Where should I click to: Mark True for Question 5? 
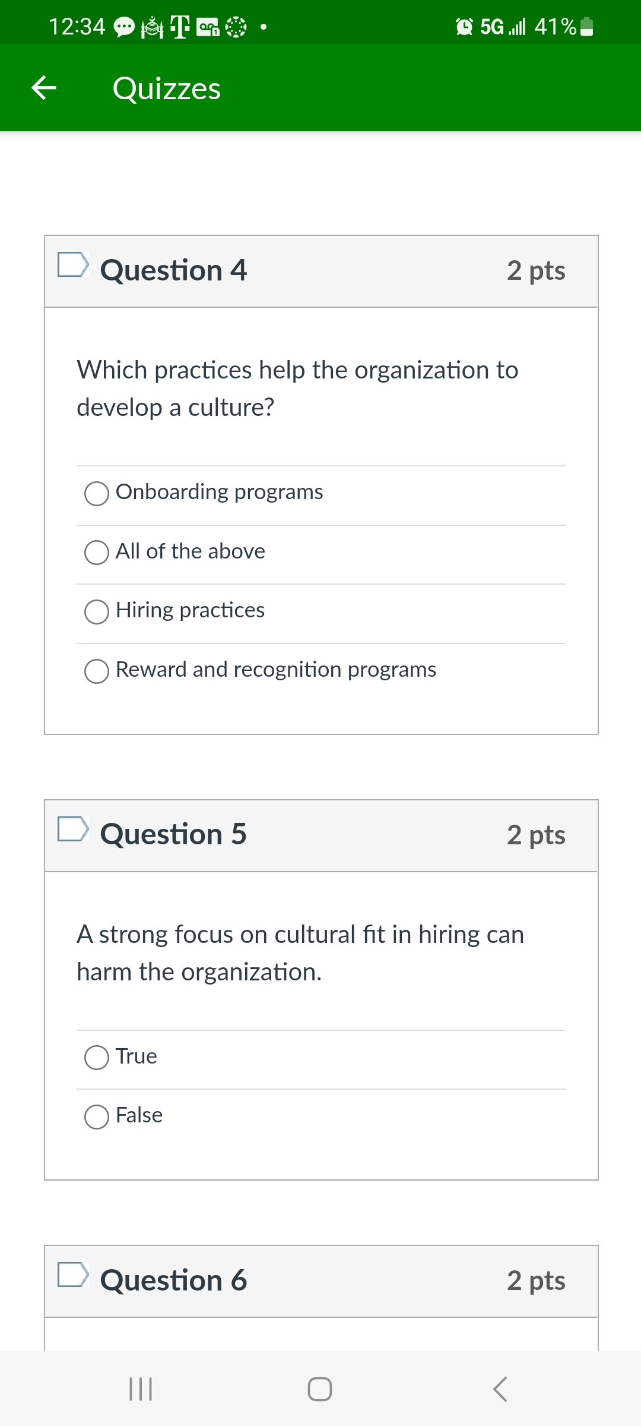[x=96, y=1057]
